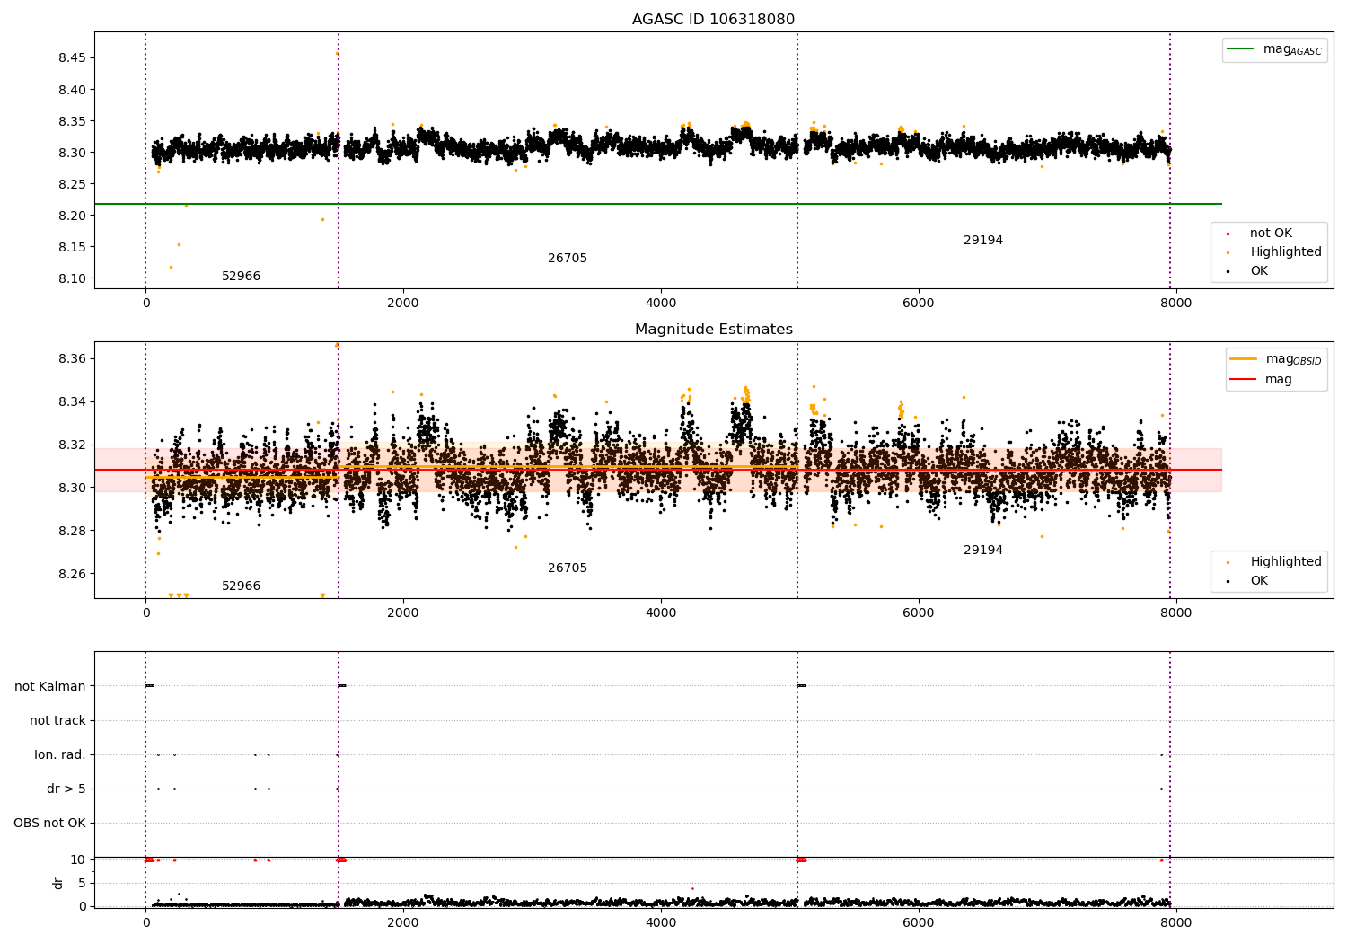Screen dimensions: 1347x943
Task: Select the mag OBSID legend label
Action: pyautogui.click(x=1294, y=359)
